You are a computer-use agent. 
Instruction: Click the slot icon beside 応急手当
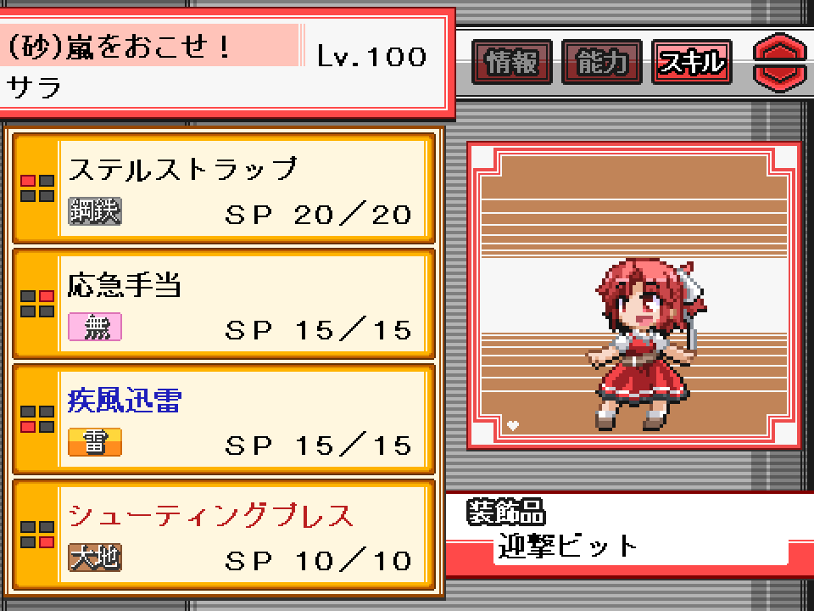coord(36,304)
